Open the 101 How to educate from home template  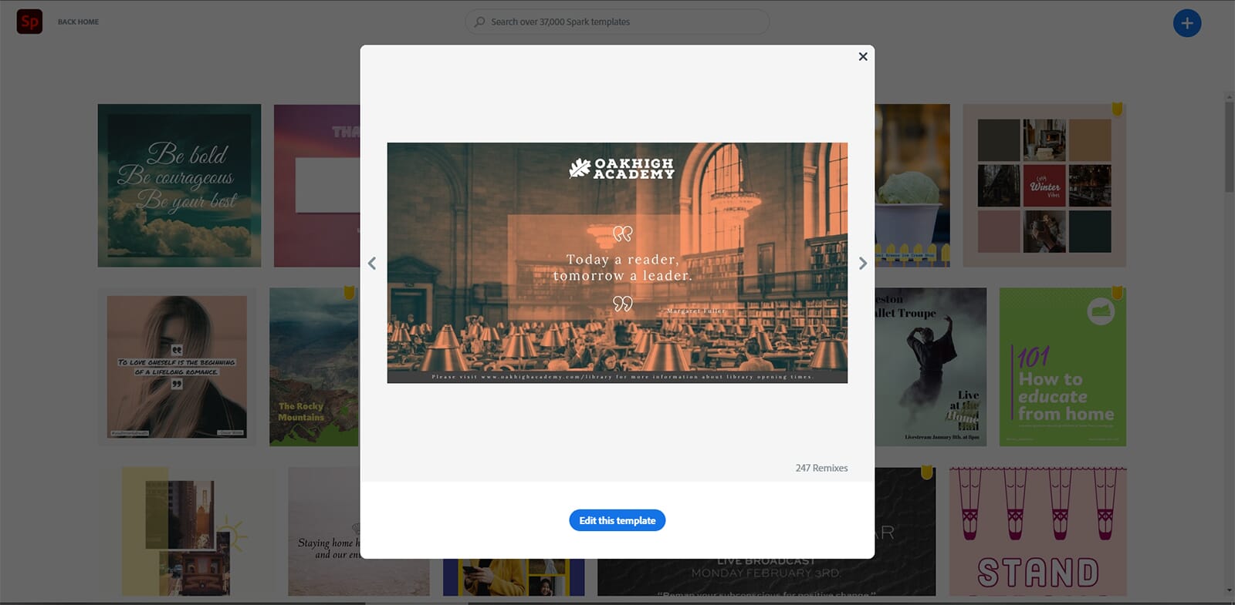click(x=1063, y=367)
